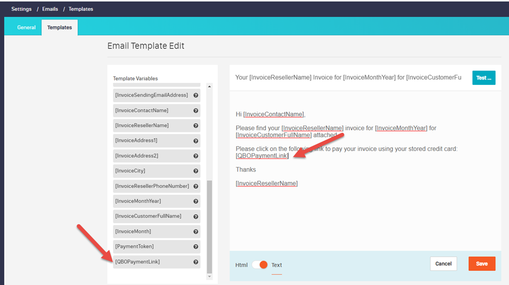
Task: Select the Templates tab
Action: (60, 28)
